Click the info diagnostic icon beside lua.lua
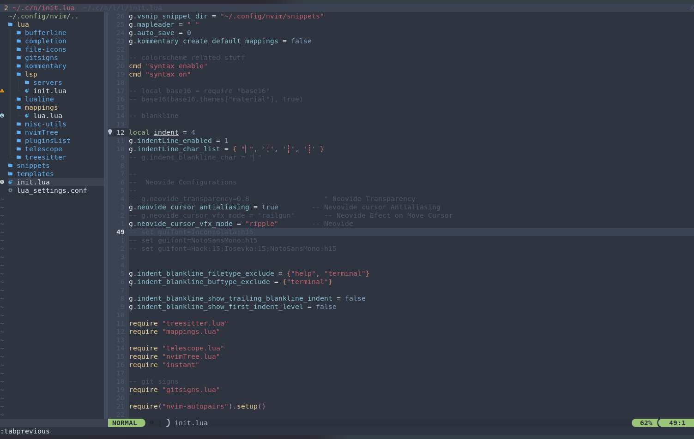Viewport: 694px width, 439px height. tap(3, 116)
